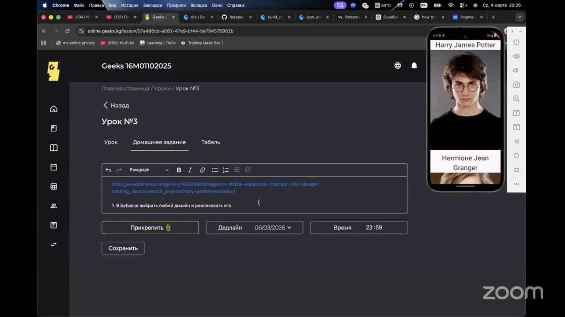Raise the emulator volume
The height and width of the screenshot is (317, 565).
(516, 56)
